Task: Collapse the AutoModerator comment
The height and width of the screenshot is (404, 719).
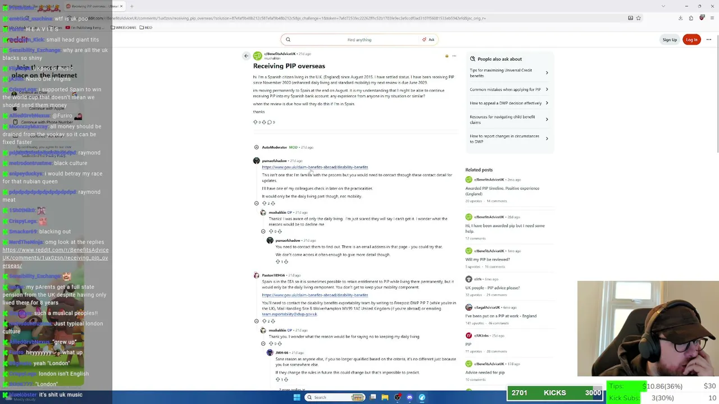Action: (257, 148)
